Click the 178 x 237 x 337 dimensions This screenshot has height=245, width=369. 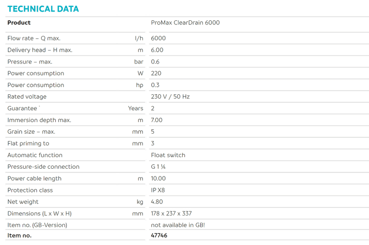click(x=171, y=214)
